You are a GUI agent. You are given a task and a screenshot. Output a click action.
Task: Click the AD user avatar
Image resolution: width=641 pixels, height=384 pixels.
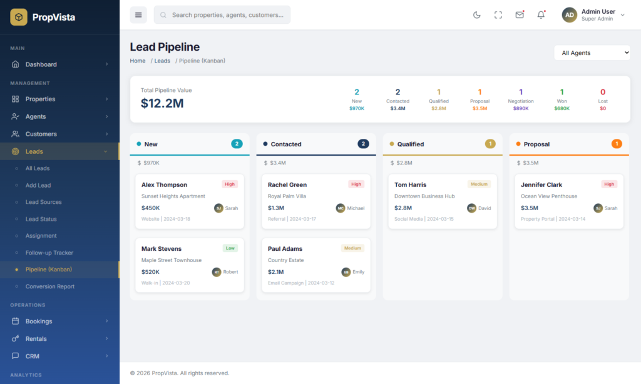(570, 15)
